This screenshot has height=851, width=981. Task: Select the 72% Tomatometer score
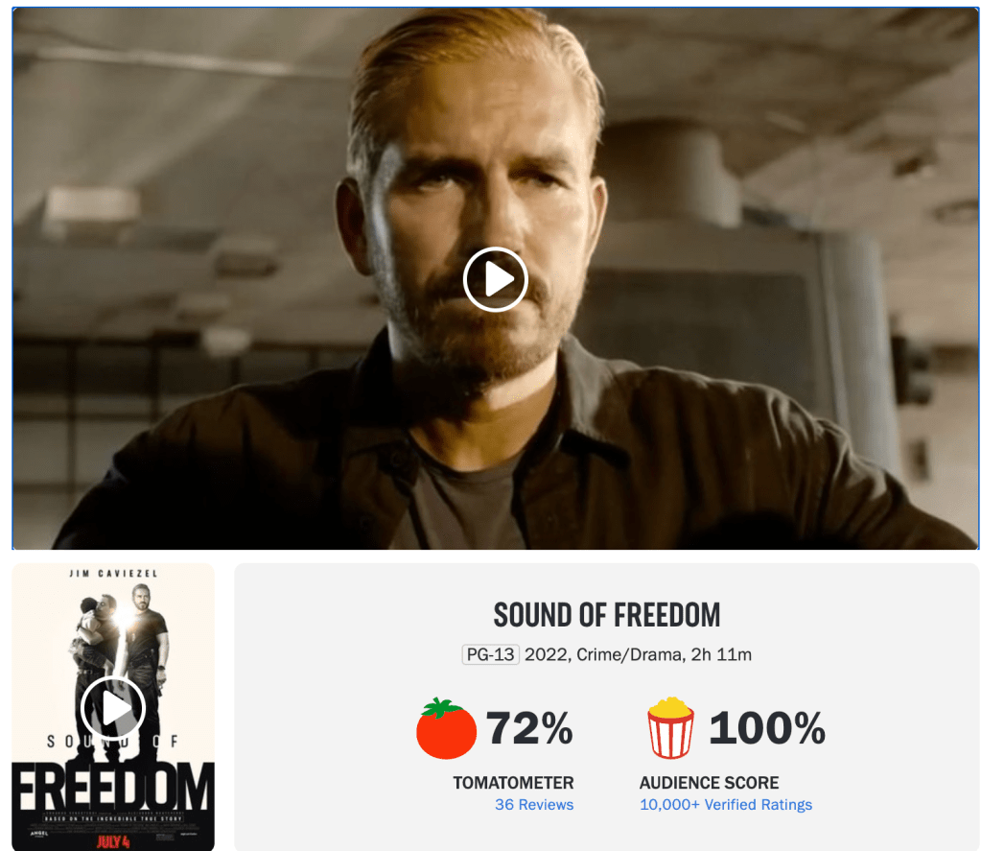529,728
